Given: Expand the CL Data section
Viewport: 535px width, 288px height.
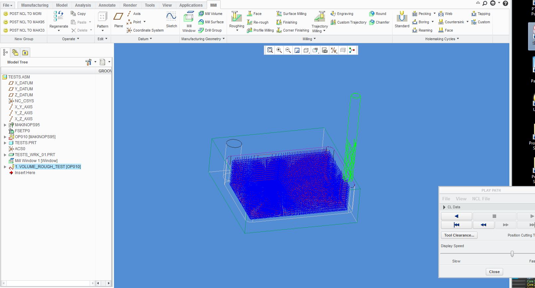Looking at the screenshot, I should point(444,207).
